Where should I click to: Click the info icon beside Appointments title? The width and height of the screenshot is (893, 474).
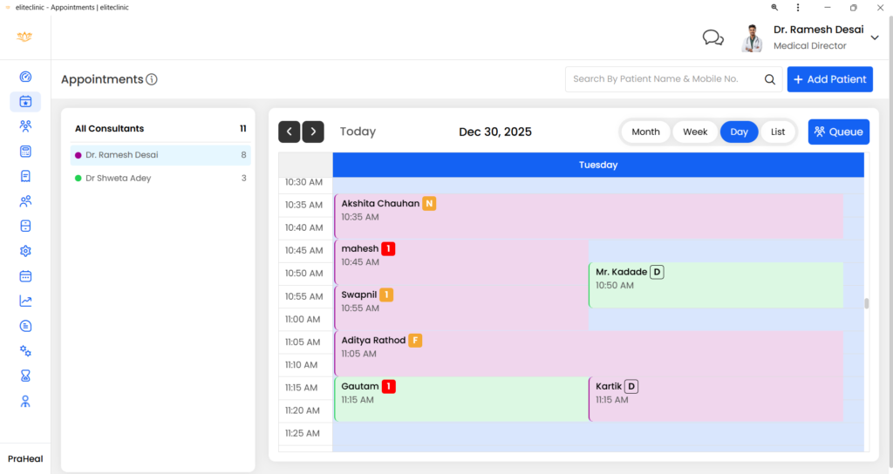(152, 79)
